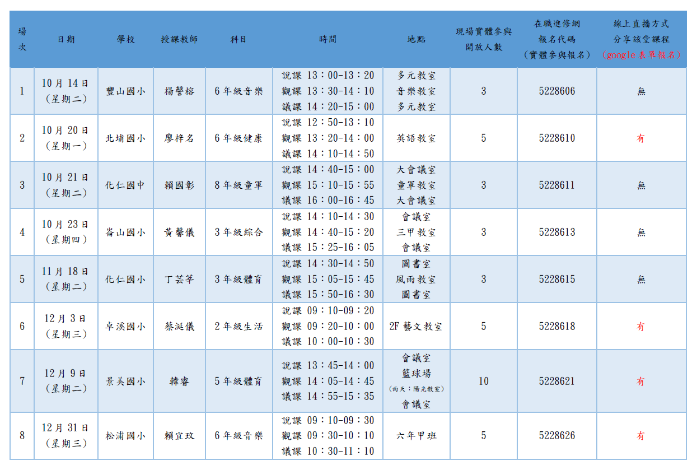Click the 在職進修網報名代碼 header
This screenshot has height=470, width=697.
(x=557, y=39)
